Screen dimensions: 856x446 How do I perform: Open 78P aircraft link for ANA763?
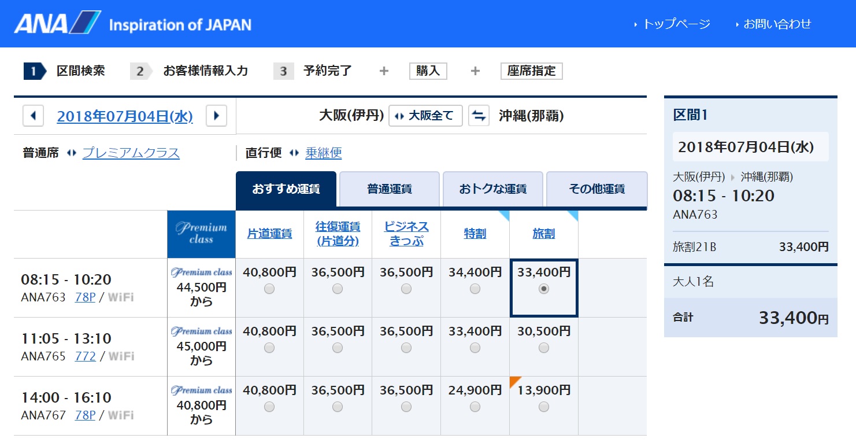(x=85, y=297)
